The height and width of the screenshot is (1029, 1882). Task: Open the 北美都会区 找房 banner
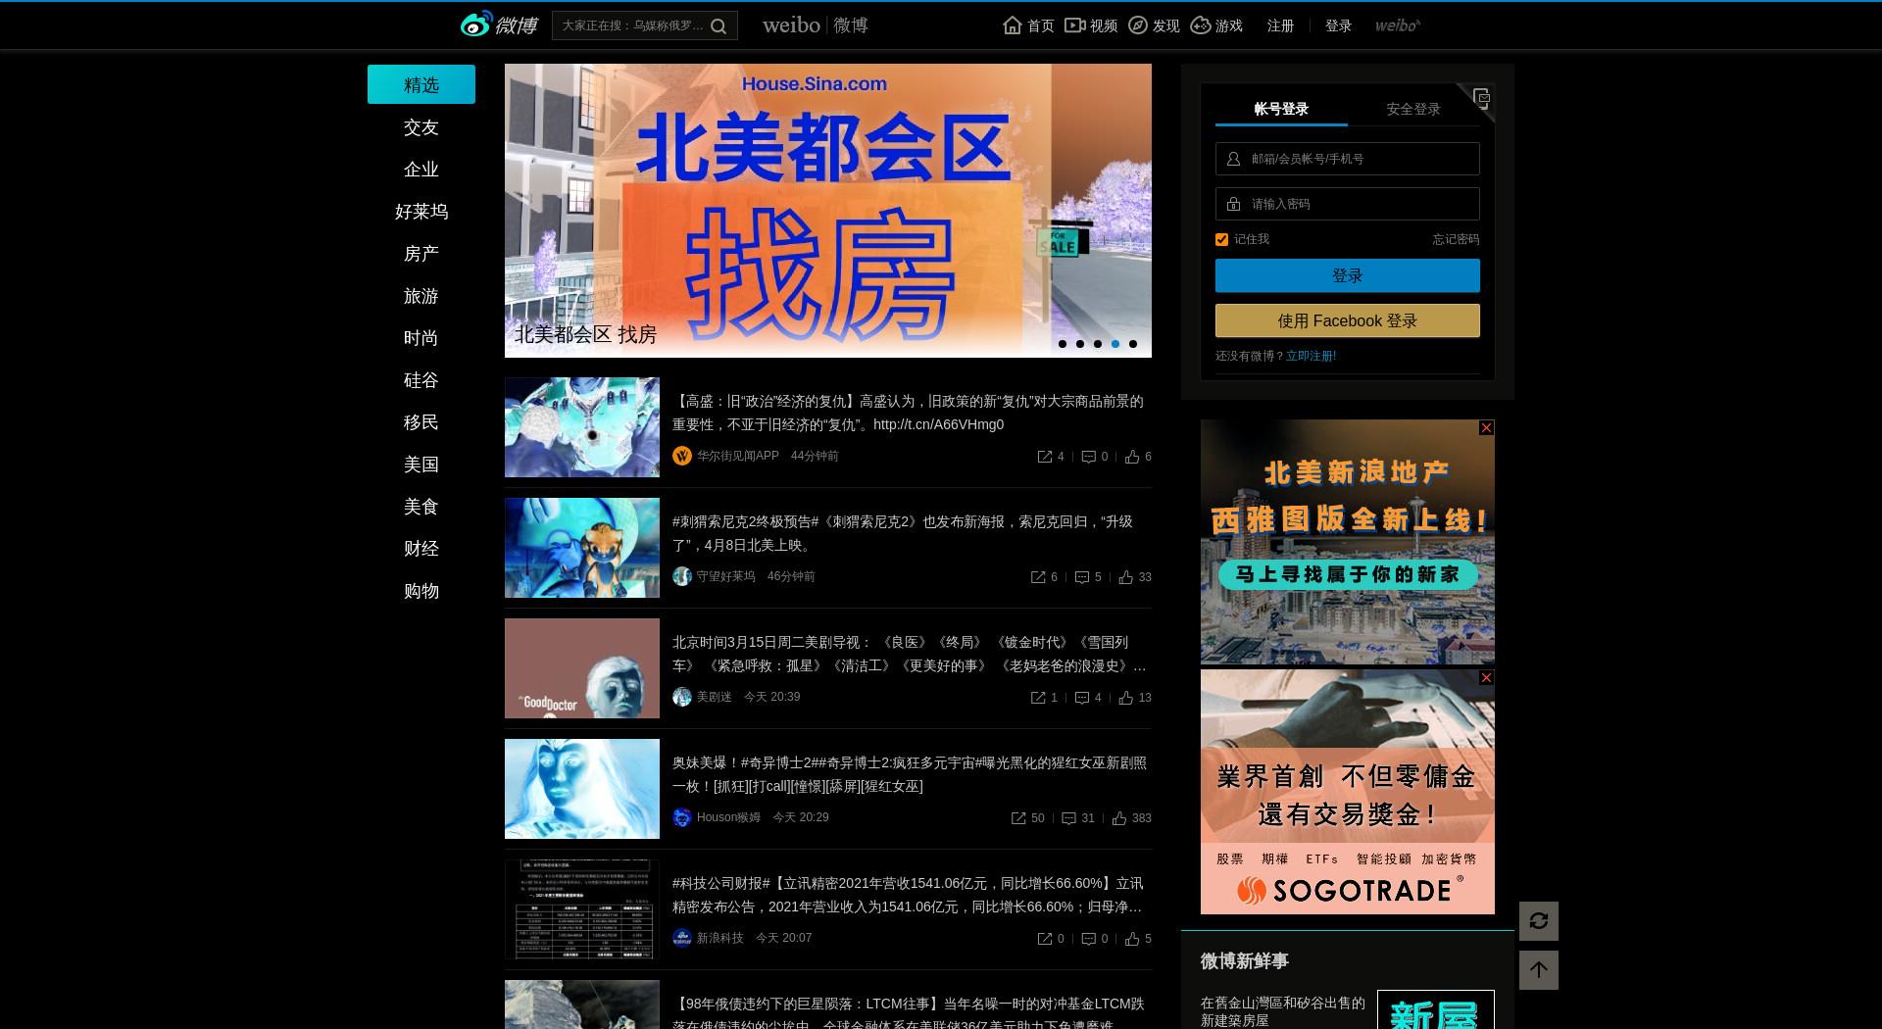(x=828, y=211)
